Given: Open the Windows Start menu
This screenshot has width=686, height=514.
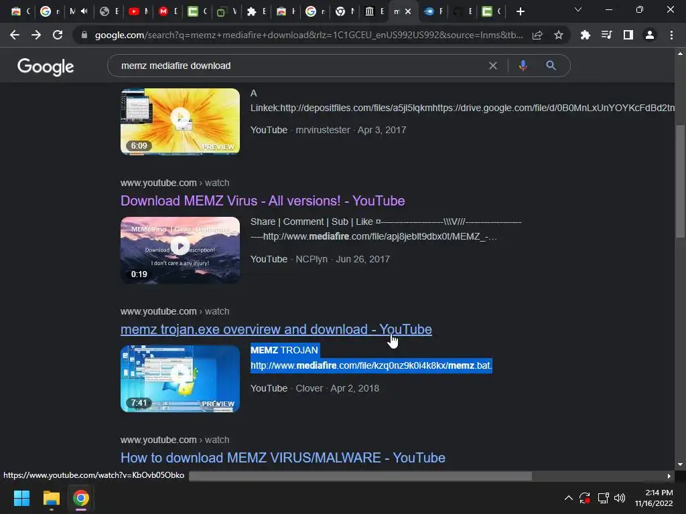Looking at the screenshot, I should click(x=21, y=498).
